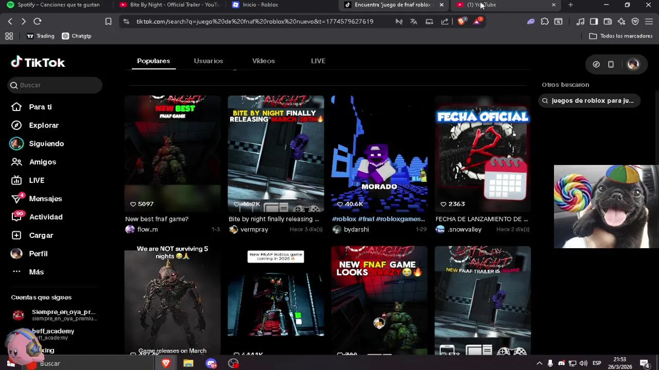Open 'New FNAF Roblox game coming' video
The height and width of the screenshot is (370, 659).
276,300
